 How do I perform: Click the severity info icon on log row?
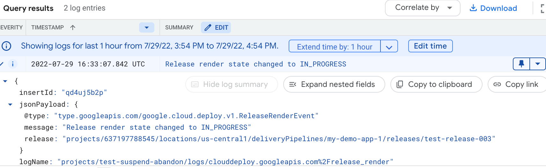click(x=13, y=64)
